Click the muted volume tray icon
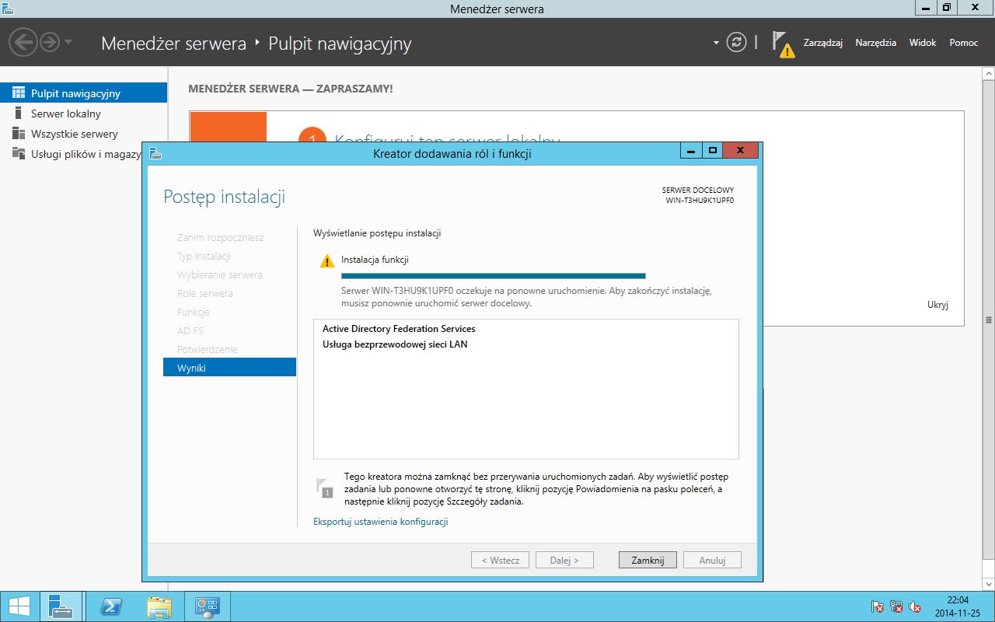The height and width of the screenshot is (622, 995). coord(915,606)
